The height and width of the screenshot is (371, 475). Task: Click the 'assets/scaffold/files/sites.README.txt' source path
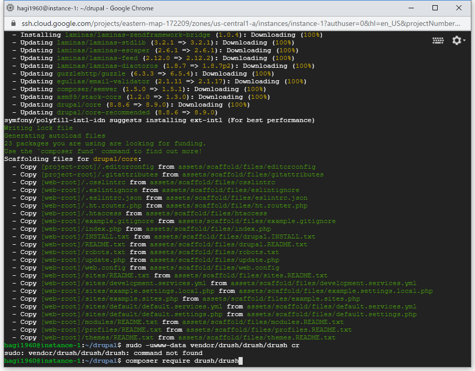(251, 275)
